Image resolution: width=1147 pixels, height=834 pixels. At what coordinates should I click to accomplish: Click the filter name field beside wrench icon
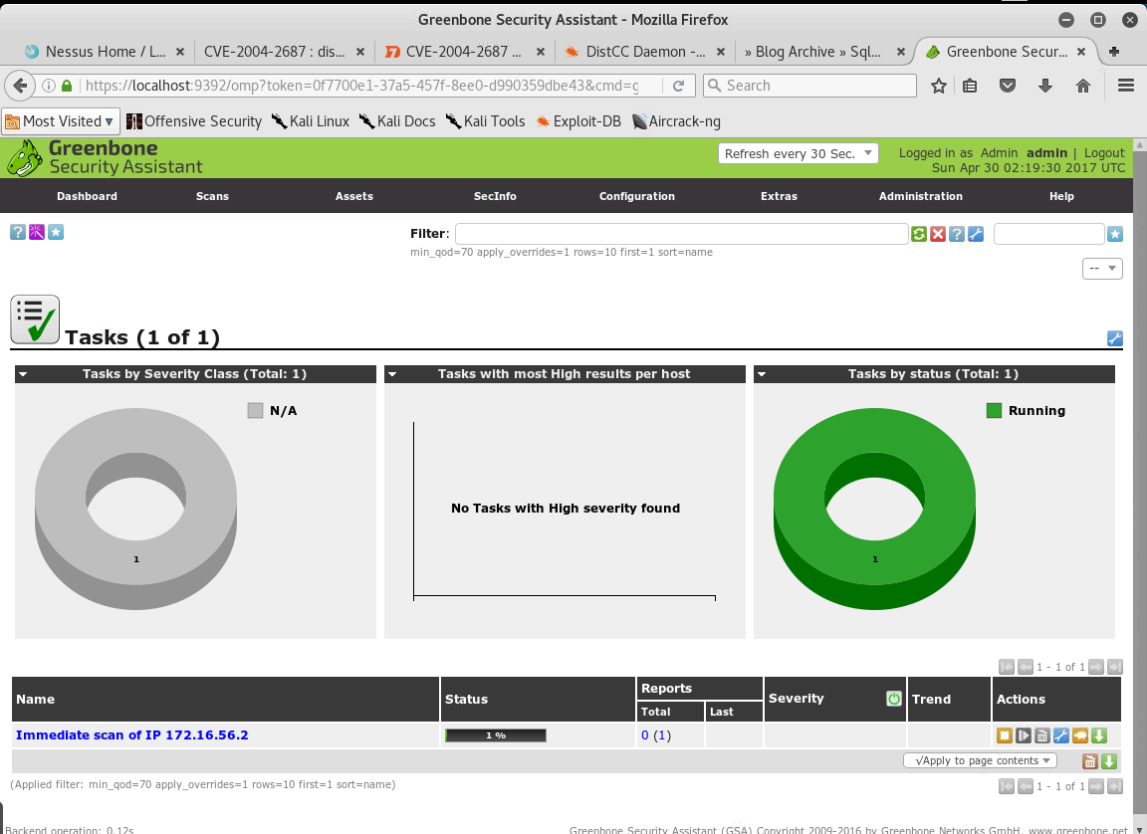pos(1049,234)
